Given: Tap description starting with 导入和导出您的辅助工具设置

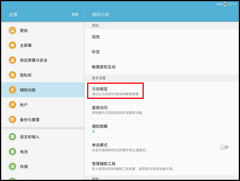Looking at the screenshot, I should 133,169.
